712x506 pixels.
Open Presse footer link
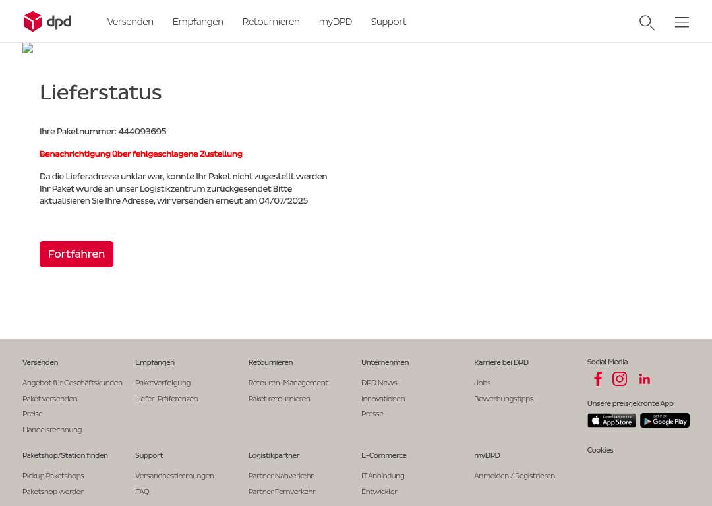pyautogui.click(x=372, y=414)
